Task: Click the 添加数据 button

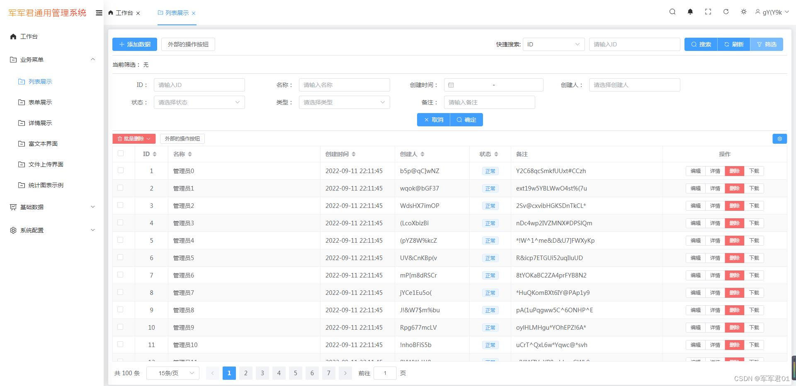Action: click(135, 44)
